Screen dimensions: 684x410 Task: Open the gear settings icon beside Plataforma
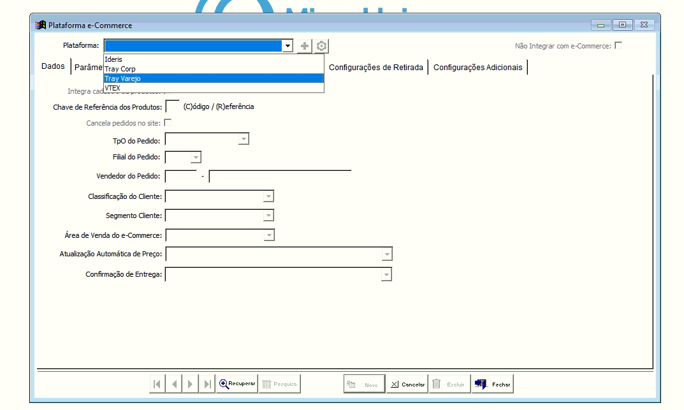(x=322, y=46)
